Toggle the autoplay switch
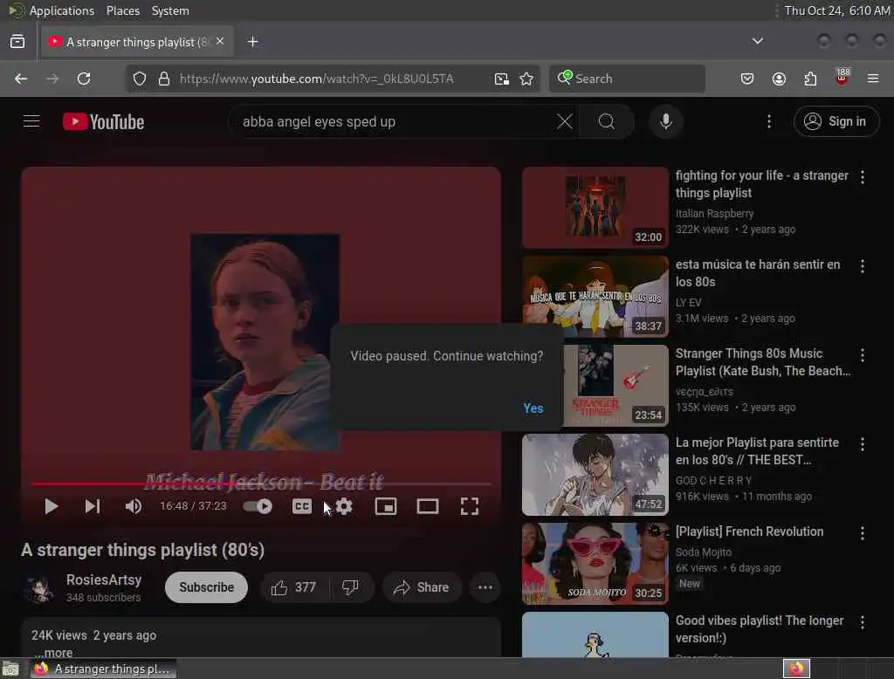Screen dimensions: 894x679 [x=258, y=506]
